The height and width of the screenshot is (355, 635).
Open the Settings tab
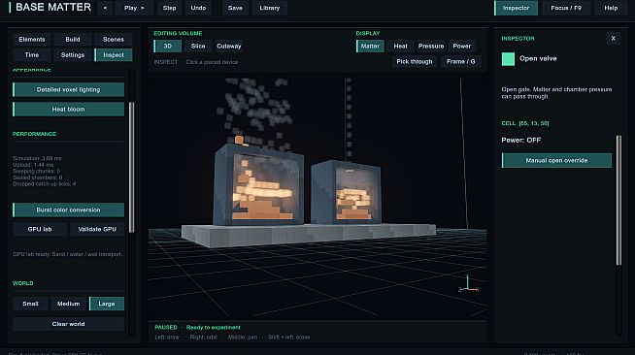[73, 55]
